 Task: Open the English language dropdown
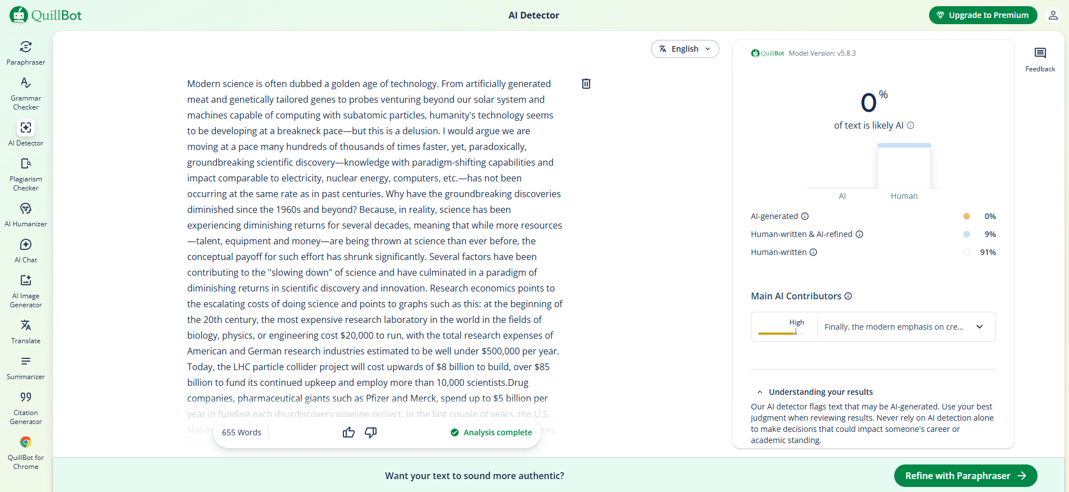point(685,49)
